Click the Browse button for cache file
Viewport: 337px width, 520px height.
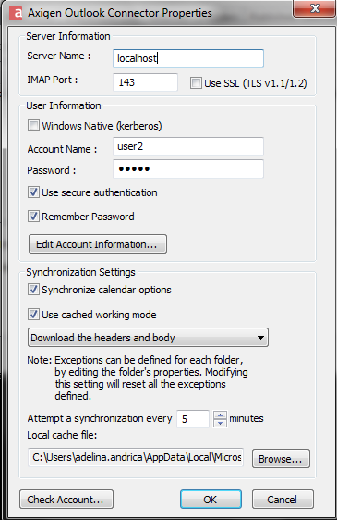281,459
